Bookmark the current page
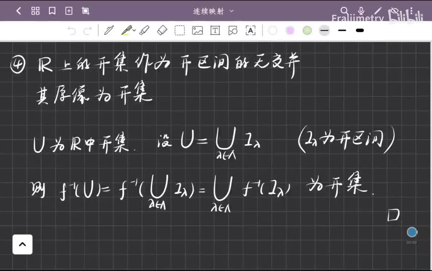Viewport: 432px width, 271px height. click(52, 11)
